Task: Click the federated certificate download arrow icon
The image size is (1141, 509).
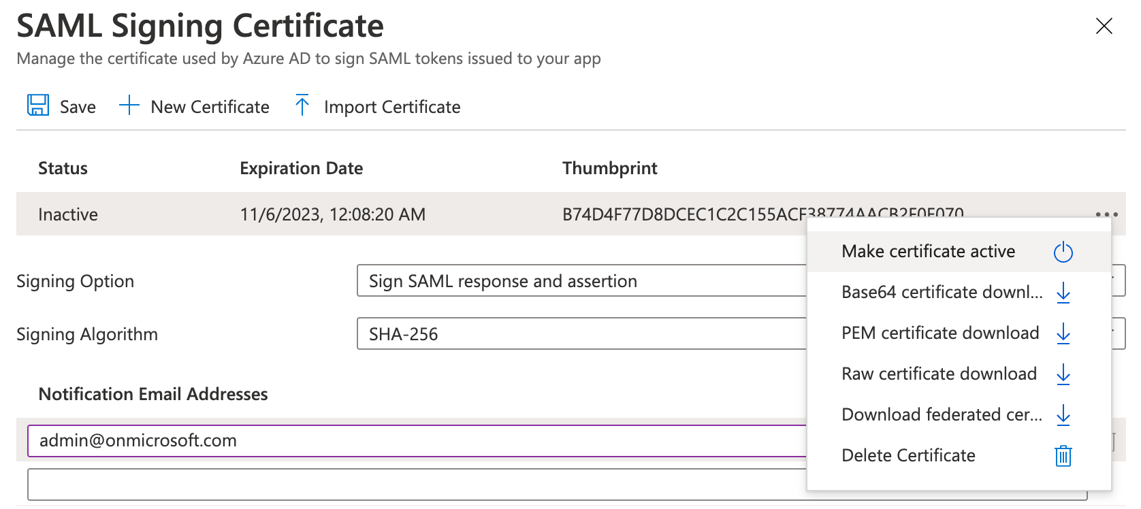Action: [x=1063, y=415]
